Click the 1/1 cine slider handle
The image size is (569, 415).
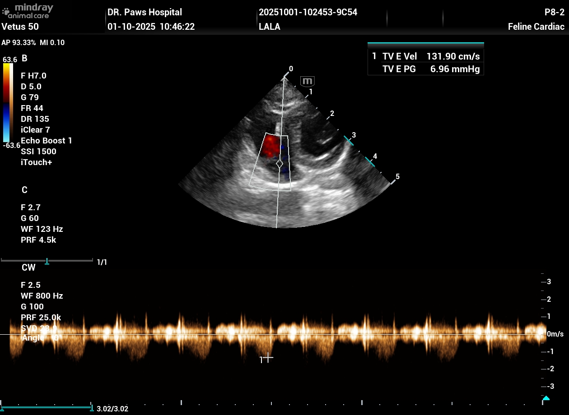(x=47, y=262)
